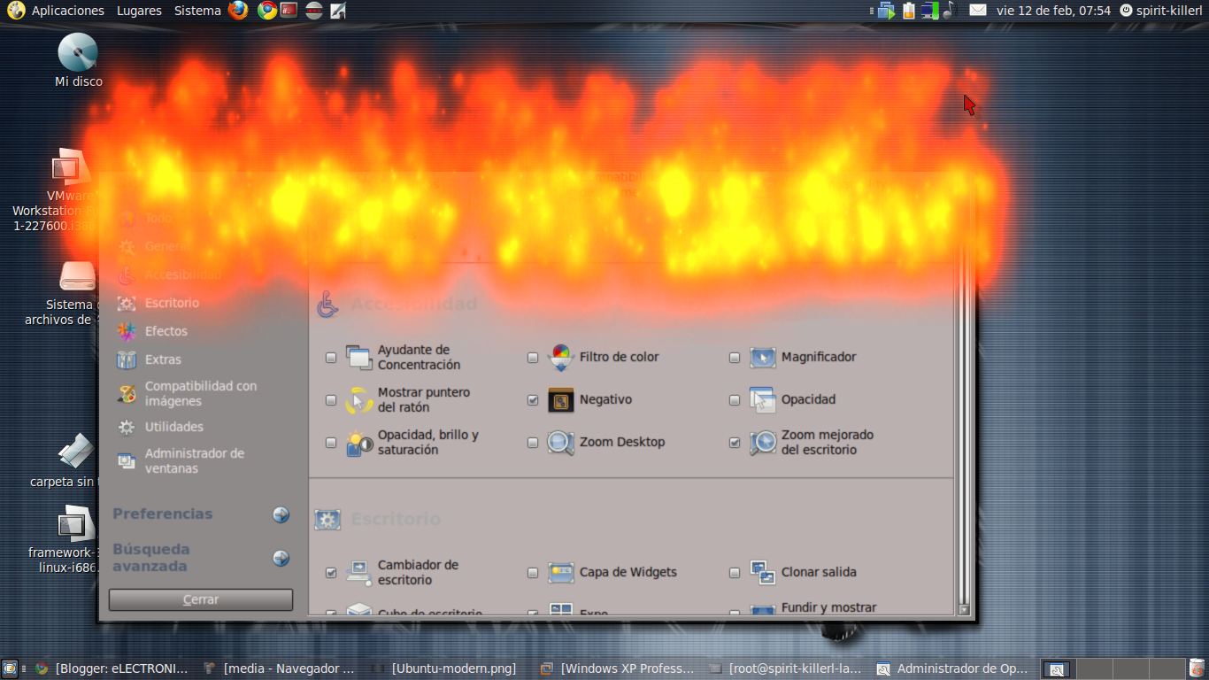Disable Zoom mejorado del escritorio checkbox
The image size is (1209, 680).
[735, 443]
